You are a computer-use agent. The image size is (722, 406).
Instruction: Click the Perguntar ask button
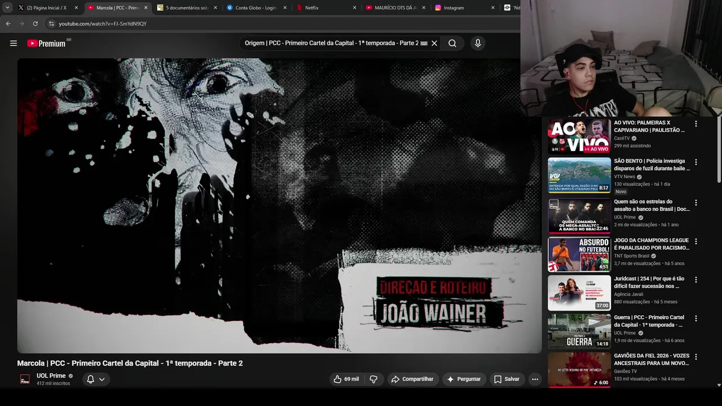click(x=464, y=379)
